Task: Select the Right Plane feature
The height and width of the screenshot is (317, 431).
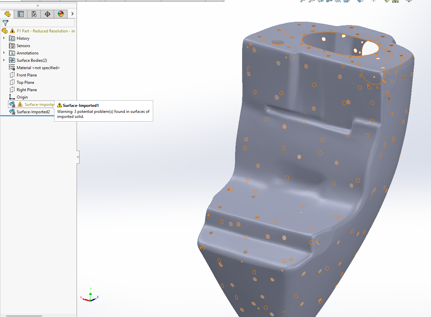Action: click(27, 90)
